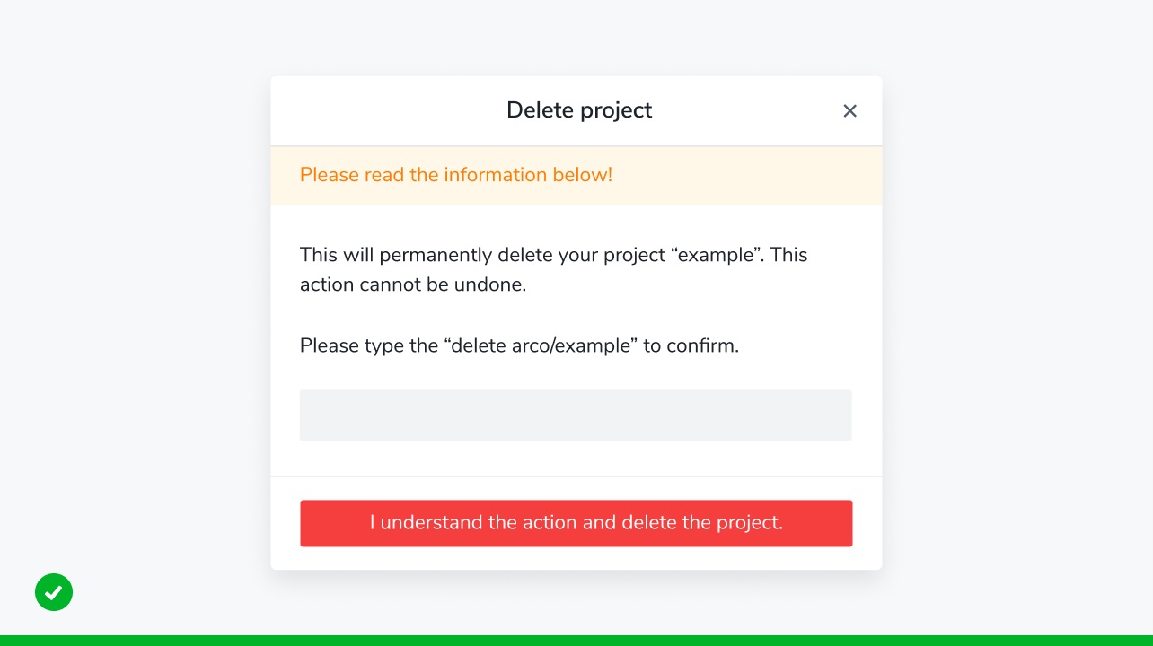Click the quoted word "example" in the warning paragraph
The height and width of the screenshot is (646, 1153).
click(717, 255)
